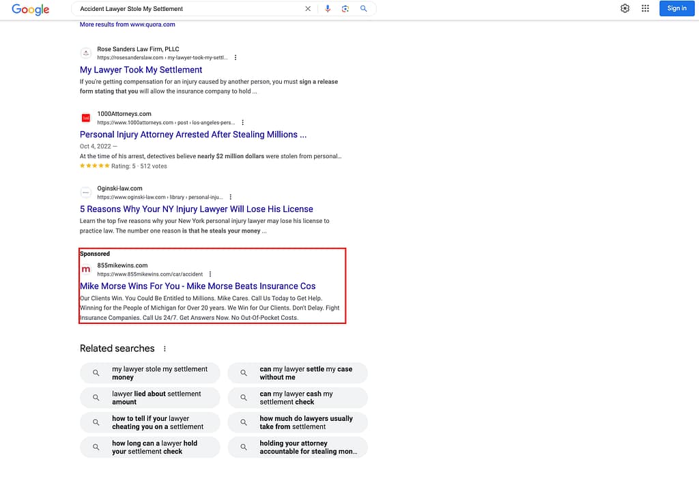Select 'how long can a lawyer hold' suggestion
The image size is (699, 487).
[149, 447]
